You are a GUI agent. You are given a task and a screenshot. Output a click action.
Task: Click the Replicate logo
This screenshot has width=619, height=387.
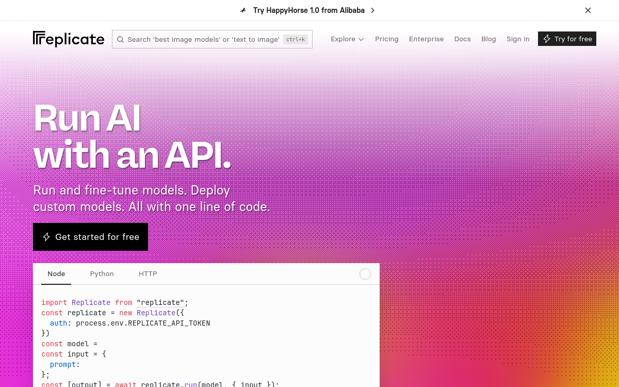[69, 39]
